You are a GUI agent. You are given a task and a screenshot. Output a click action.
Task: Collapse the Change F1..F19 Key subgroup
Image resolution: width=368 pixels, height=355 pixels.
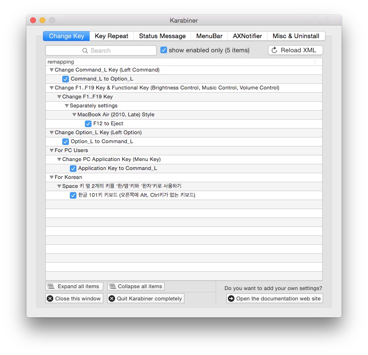[x=59, y=97]
